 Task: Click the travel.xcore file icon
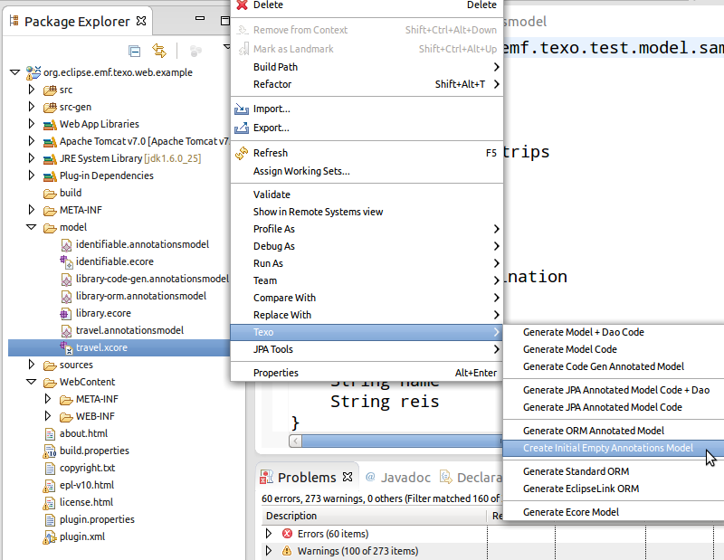(66, 347)
